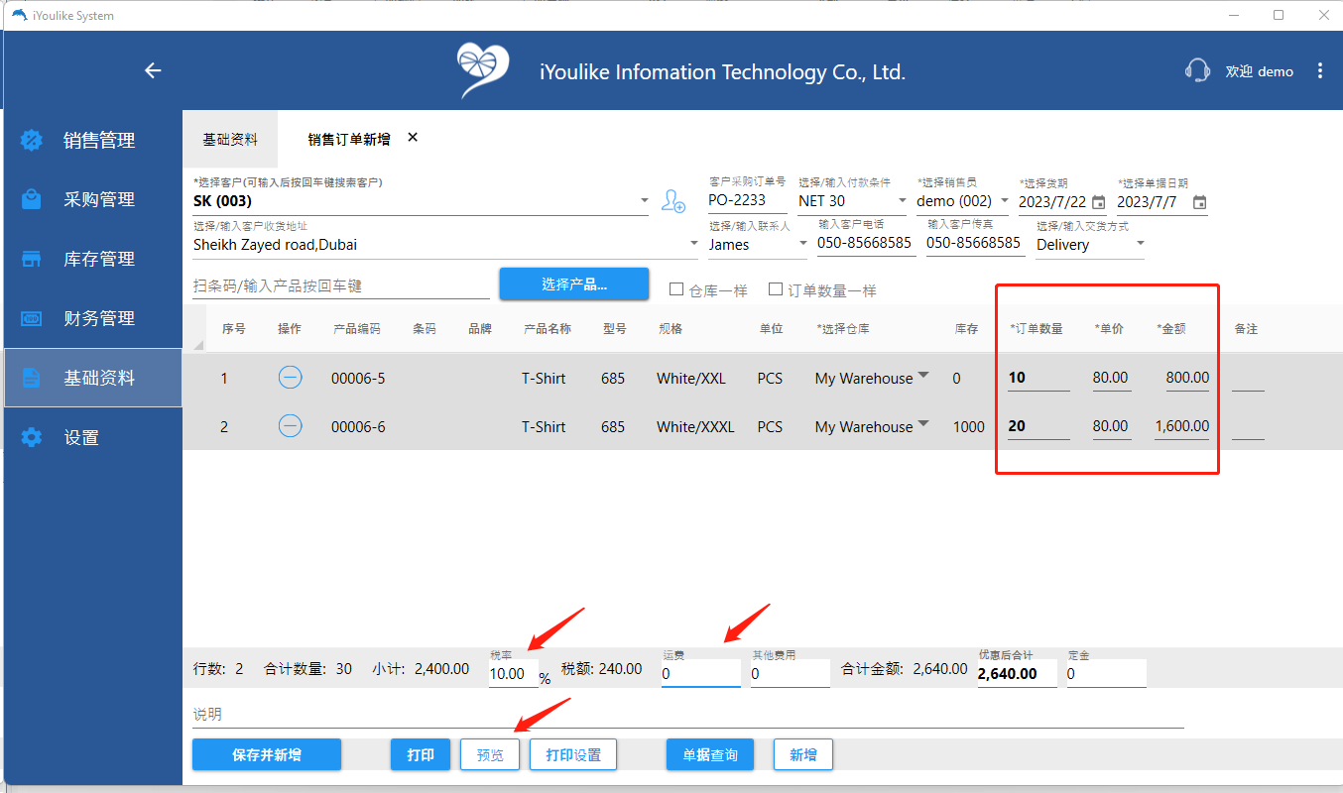Click the 基础资料 document icon
This screenshot has width=1343, height=793.
(32, 378)
